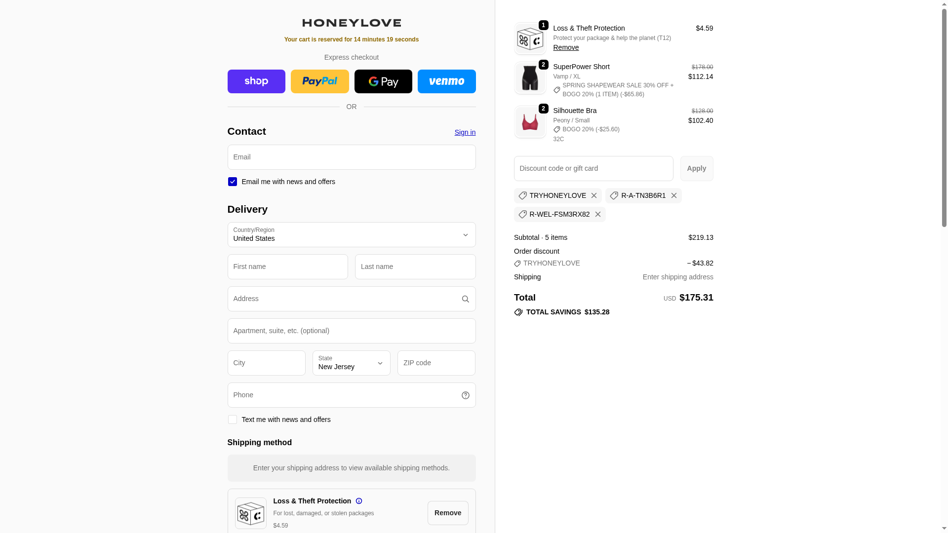Image resolution: width=948 pixels, height=533 pixels.
Task: Click Apply discount button
Action: coord(697,169)
